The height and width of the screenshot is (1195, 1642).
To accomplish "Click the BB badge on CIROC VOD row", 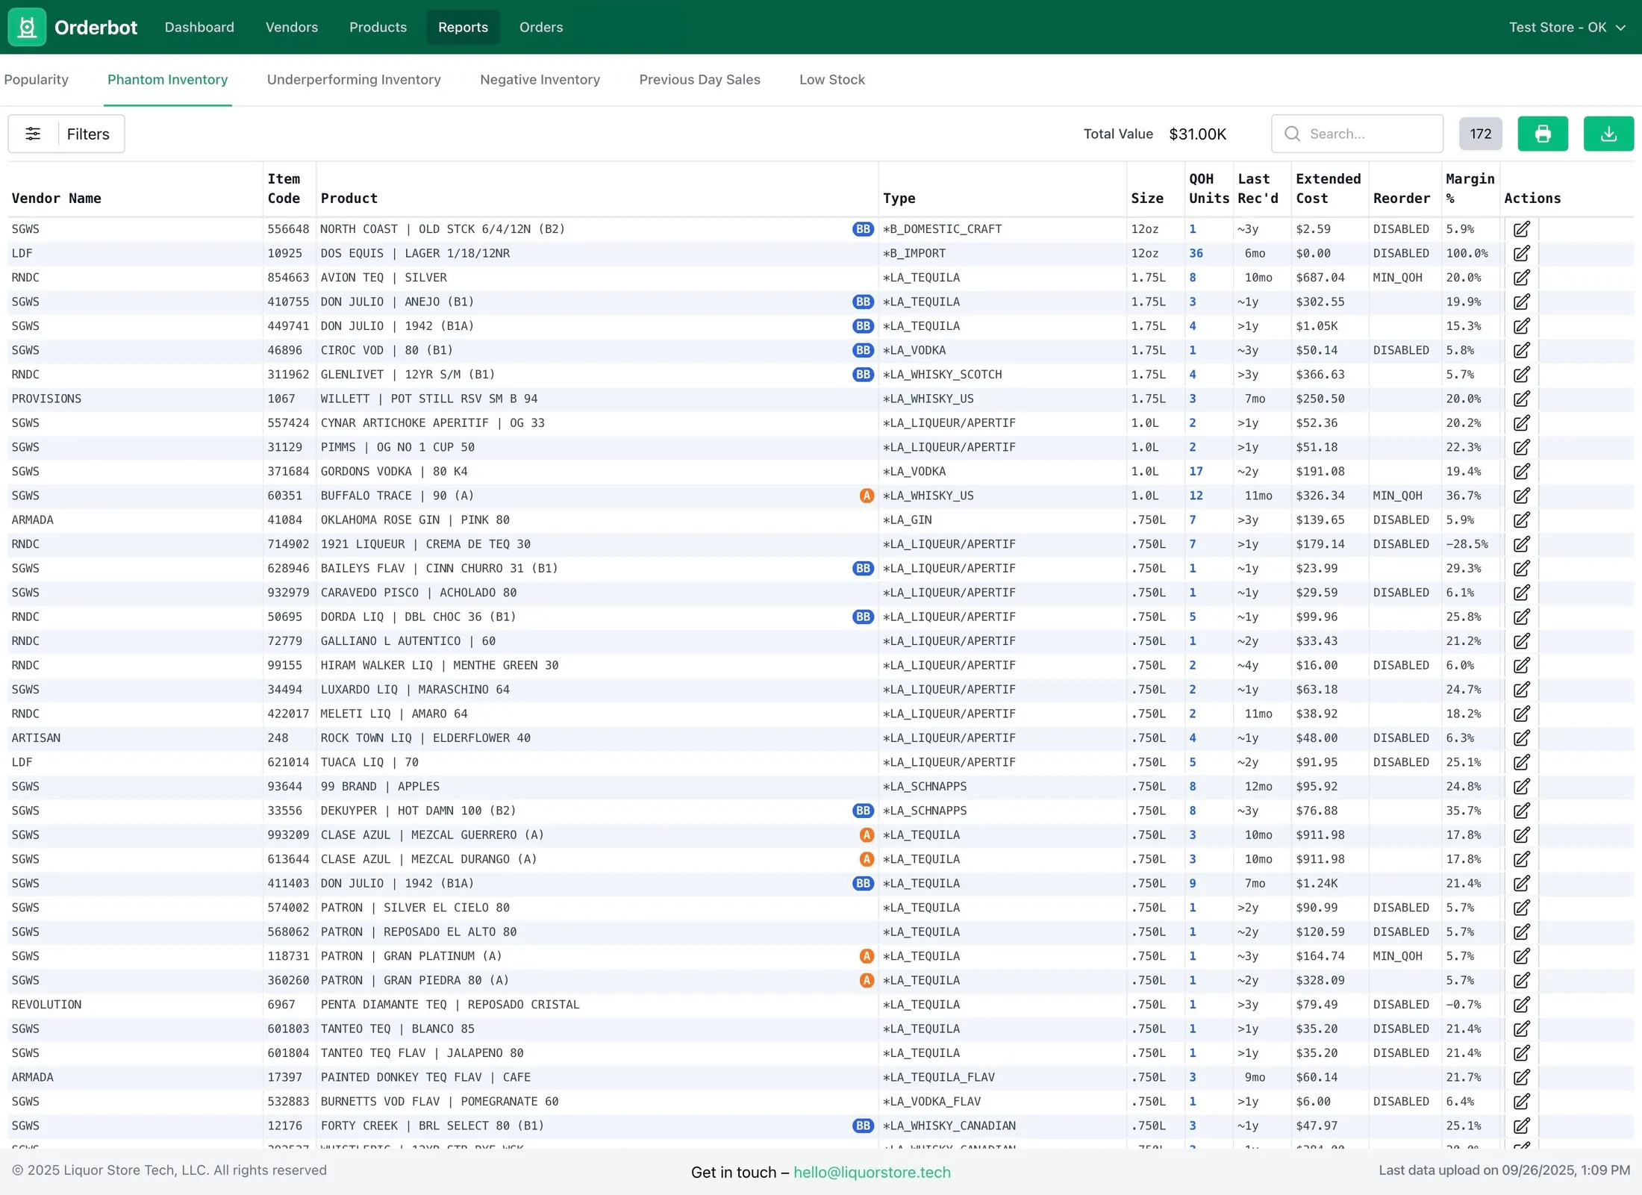I will pos(863,350).
